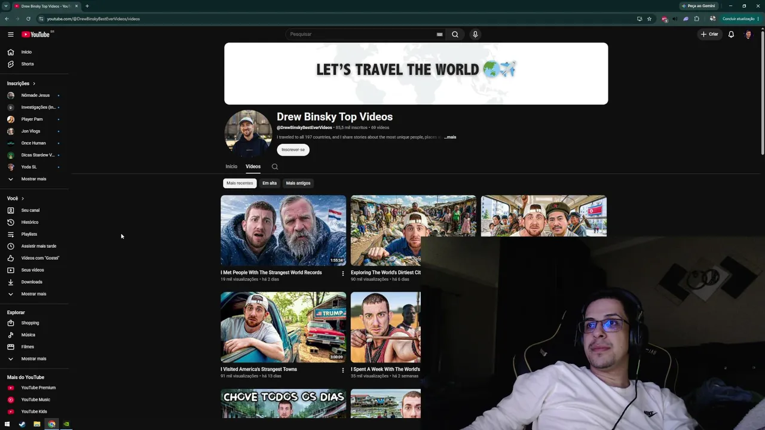765x430 pixels.
Task: Open File Explorer from the taskbar
Action: coord(37,424)
